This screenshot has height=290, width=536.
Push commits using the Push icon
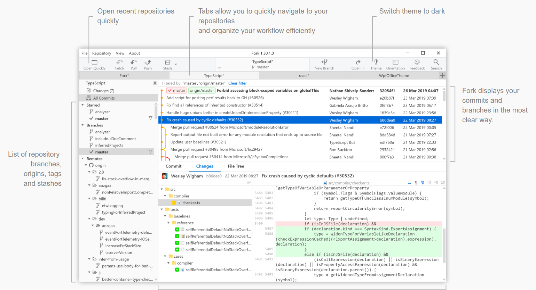[x=148, y=64]
